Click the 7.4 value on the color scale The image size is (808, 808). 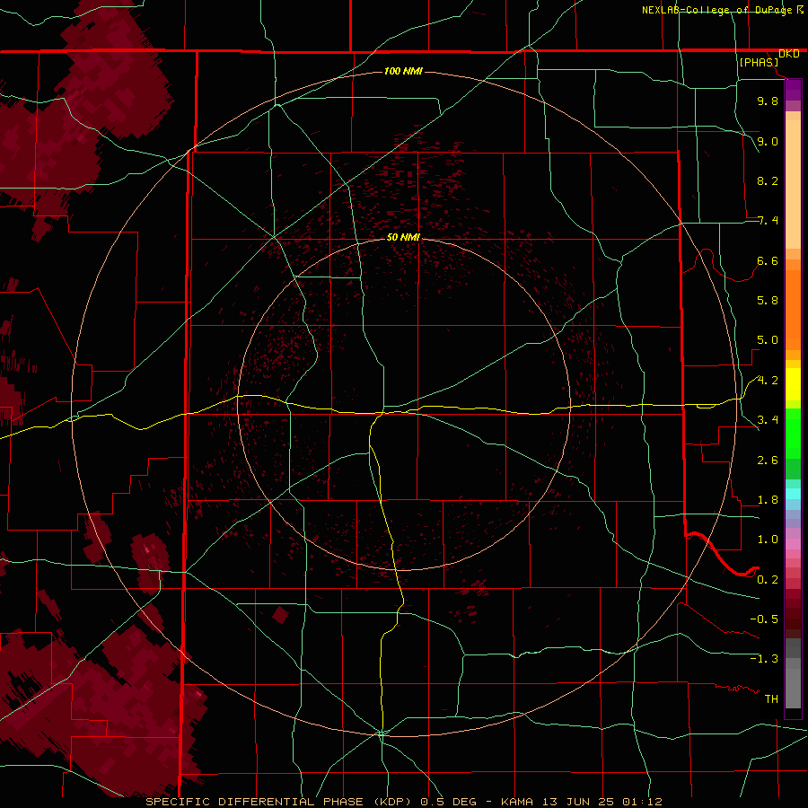(768, 221)
